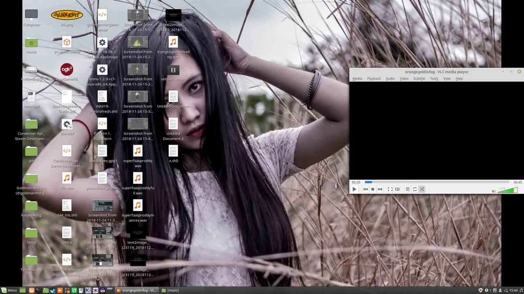Open the VLC Playback menu
The width and height of the screenshot is (524, 294).
pyautogui.click(x=374, y=78)
